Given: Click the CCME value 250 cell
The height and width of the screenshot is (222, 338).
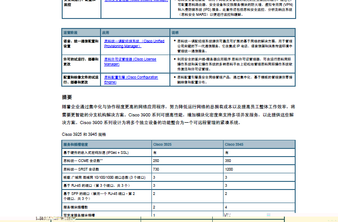Looking at the screenshot, I should [156, 161].
